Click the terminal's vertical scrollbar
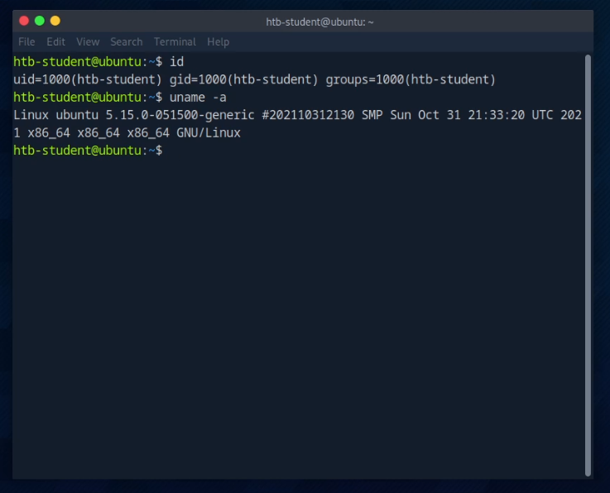610x493 pixels. pos(588,265)
